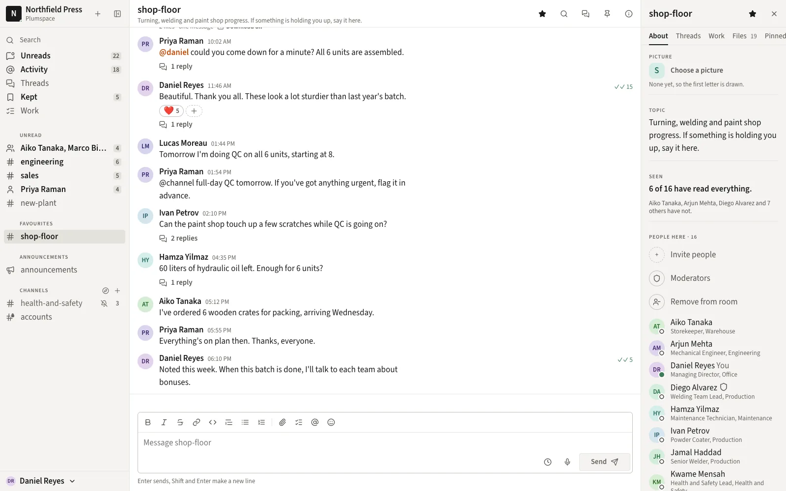Star the shop-floor room in header
The width and height of the screenshot is (786, 491).
[x=542, y=14]
